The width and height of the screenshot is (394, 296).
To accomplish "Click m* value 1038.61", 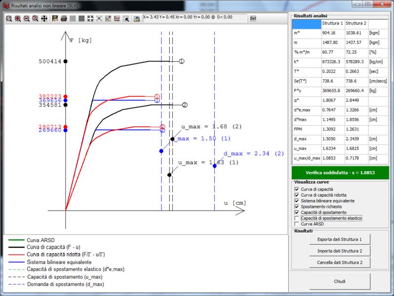I will (357, 33).
